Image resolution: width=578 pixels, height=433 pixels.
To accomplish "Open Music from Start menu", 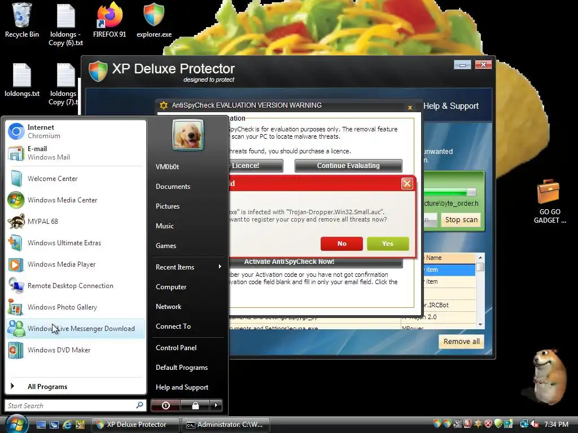I will pyautogui.click(x=164, y=226).
